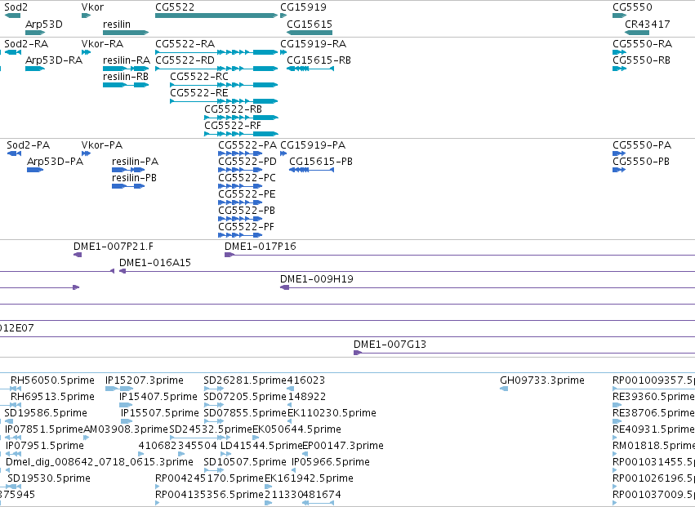Click CG5522-PB protein label
This screenshot has width=695, height=507.
click(x=247, y=211)
